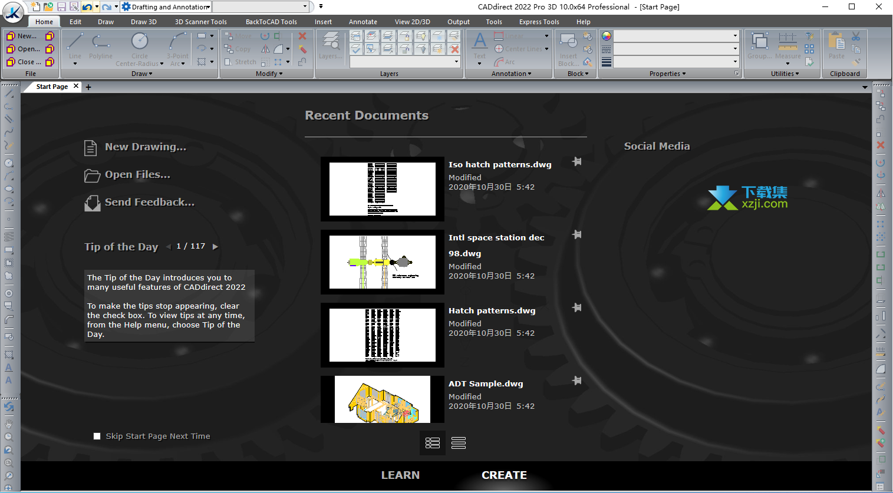Click the Group tool icon
893x493 pixels.
(759, 46)
